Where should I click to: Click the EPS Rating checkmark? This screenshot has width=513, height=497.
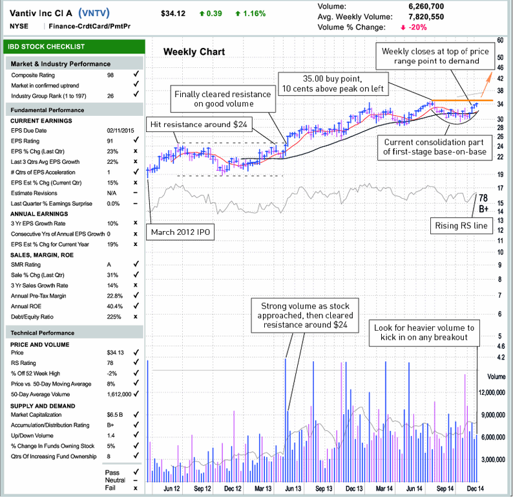point(136,140)
